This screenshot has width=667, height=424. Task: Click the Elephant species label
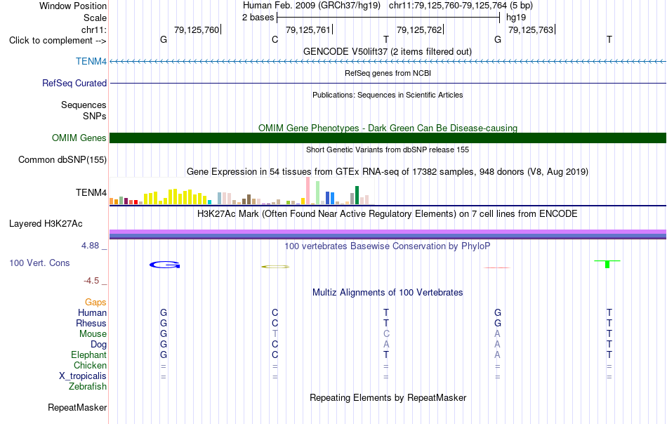(88, 355)
